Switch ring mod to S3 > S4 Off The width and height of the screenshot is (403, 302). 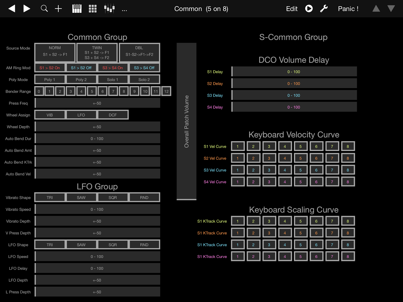[x=144, y=68]
